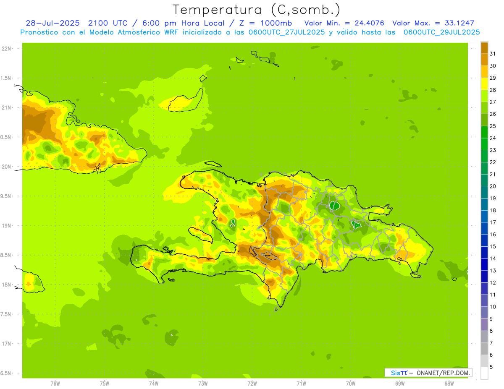Click the '15' colorbar scale label
Screen dimensions: 504x389
coord(493,246)
